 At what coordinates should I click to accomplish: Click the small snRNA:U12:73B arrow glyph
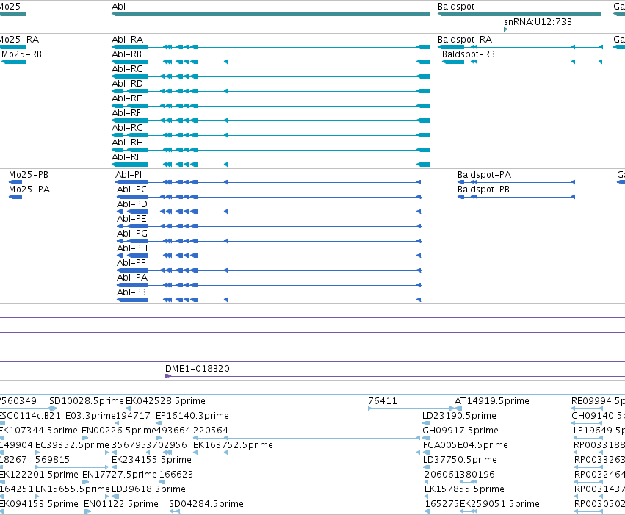coord(505,29)
